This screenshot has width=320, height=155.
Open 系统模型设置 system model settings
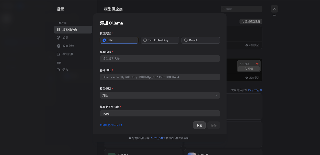click(251, 22)
